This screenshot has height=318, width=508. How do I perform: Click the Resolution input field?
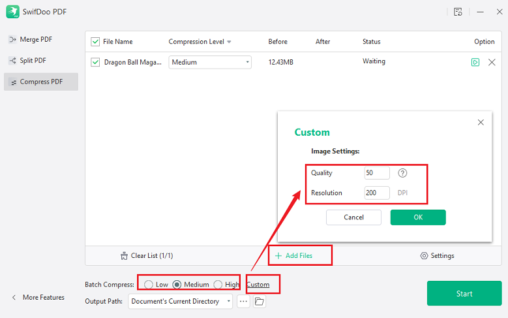pos(377,193)
